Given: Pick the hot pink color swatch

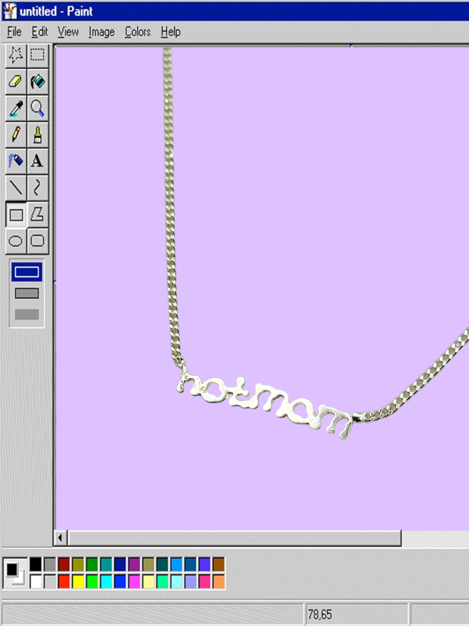Looking at the screenshot, I should tap(205, 582).
